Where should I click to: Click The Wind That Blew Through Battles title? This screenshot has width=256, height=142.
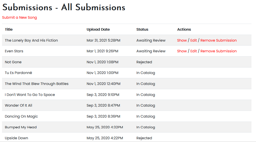[37, 84]
